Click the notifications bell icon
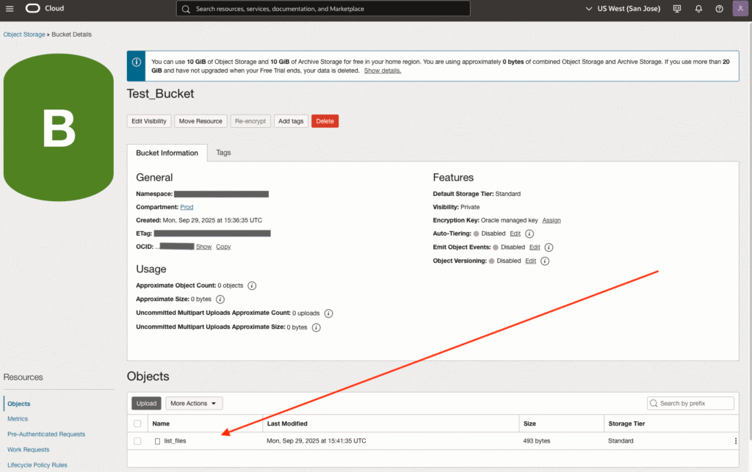The image size is (752, 472). [x=698, y=9]
